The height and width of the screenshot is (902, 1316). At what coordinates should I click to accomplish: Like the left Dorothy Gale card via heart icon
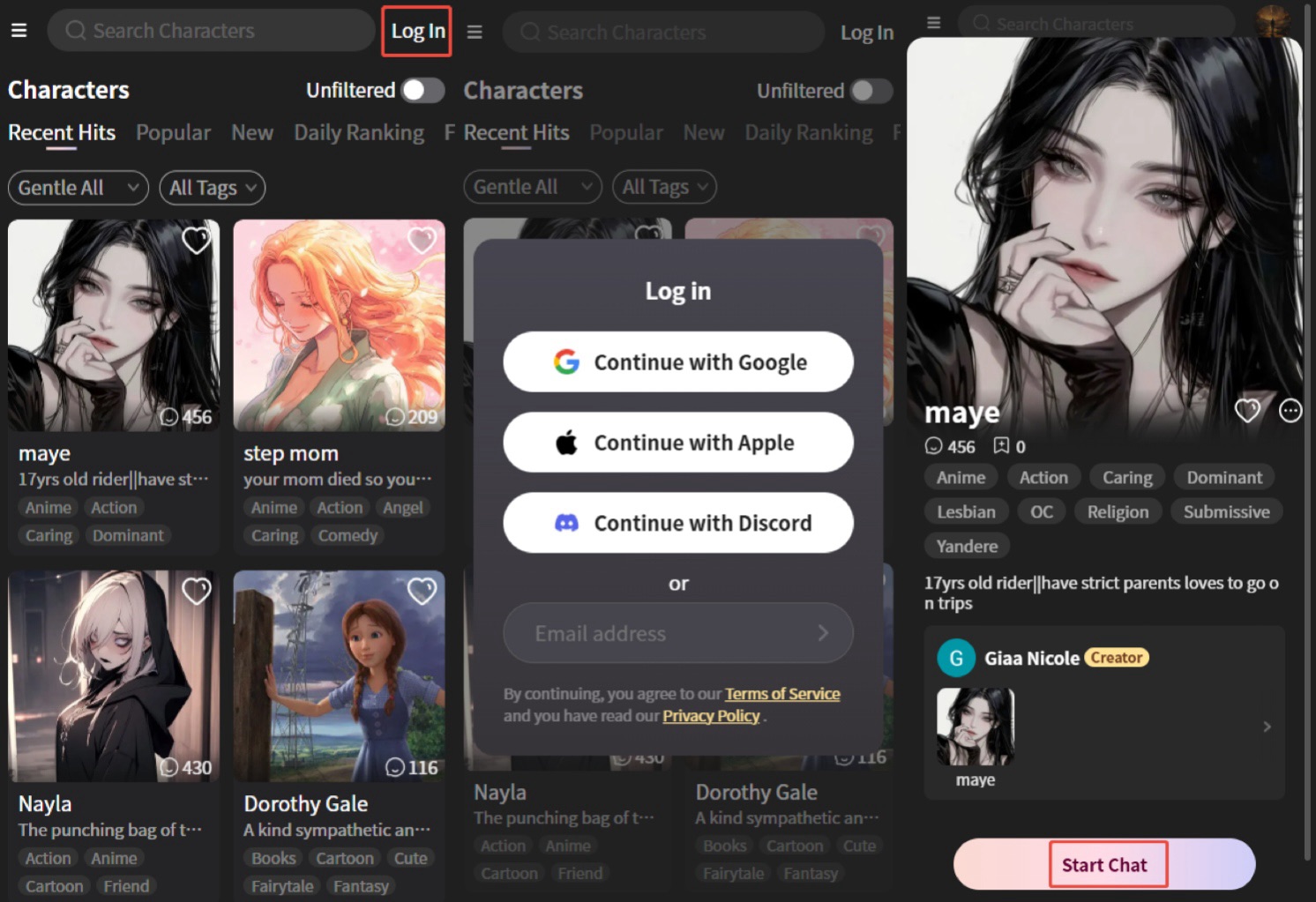tap(422, 591)
